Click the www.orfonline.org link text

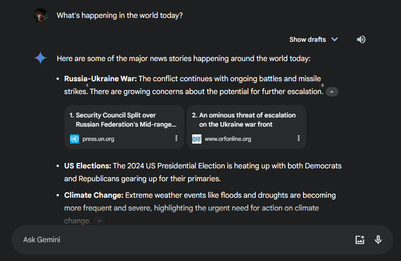tap(228, 139)
